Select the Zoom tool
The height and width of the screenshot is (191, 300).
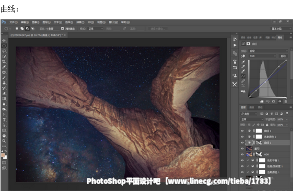4,141
